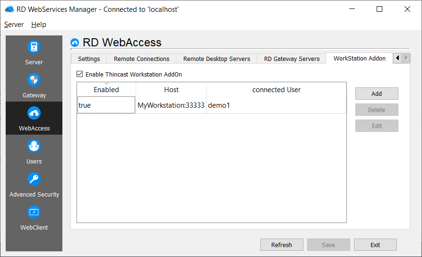
Task: Toggle Enable Thincast Workstation AddOn checkbox
Action: pos(79,74)
